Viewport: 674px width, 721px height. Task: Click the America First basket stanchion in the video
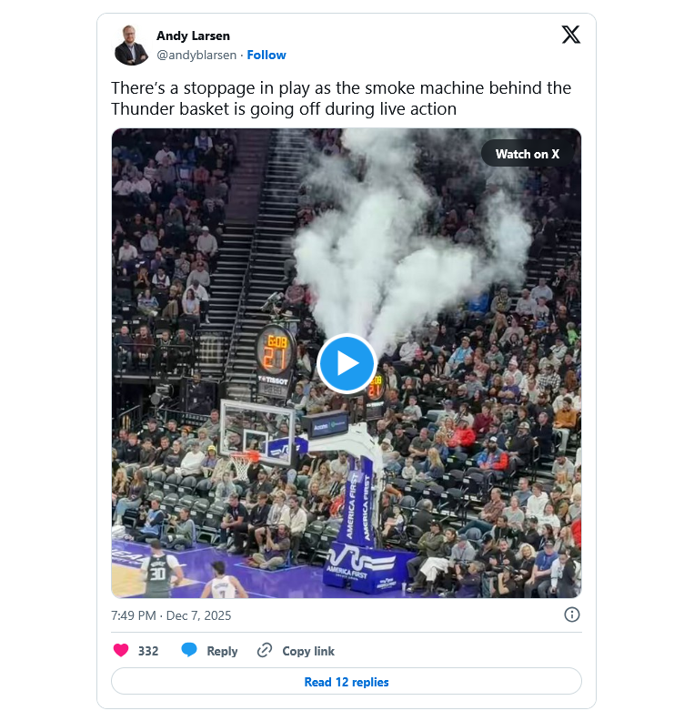[x=361, y=528]
